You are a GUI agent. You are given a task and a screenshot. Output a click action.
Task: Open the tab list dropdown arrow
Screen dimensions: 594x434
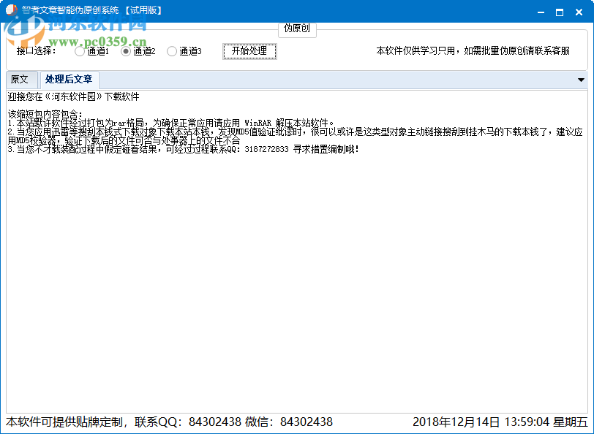(x=581, y=80)
